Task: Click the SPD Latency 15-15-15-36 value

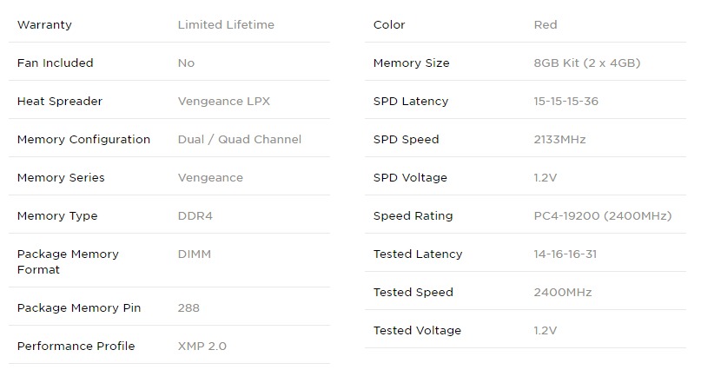Action: pos(566,102)
